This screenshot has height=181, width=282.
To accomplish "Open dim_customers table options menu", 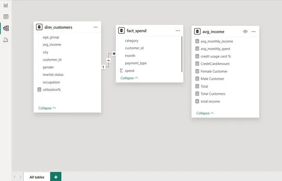I will 95,27.
